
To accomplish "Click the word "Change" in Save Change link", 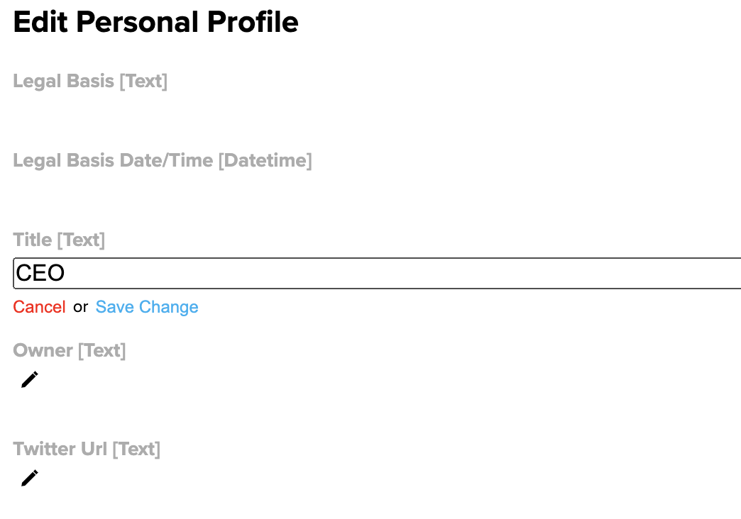I will [168, 307].
